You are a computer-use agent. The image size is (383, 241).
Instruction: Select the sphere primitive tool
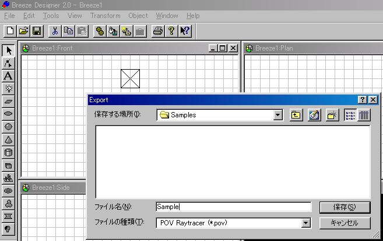(9, 127)
